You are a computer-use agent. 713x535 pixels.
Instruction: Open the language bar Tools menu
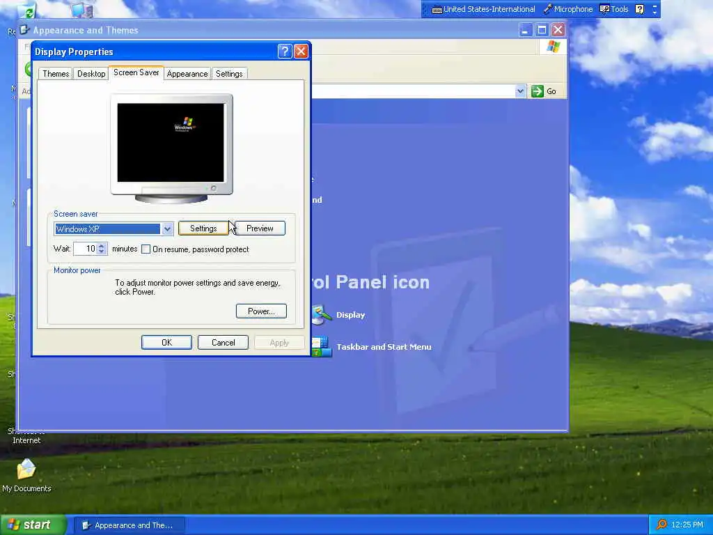614,9
